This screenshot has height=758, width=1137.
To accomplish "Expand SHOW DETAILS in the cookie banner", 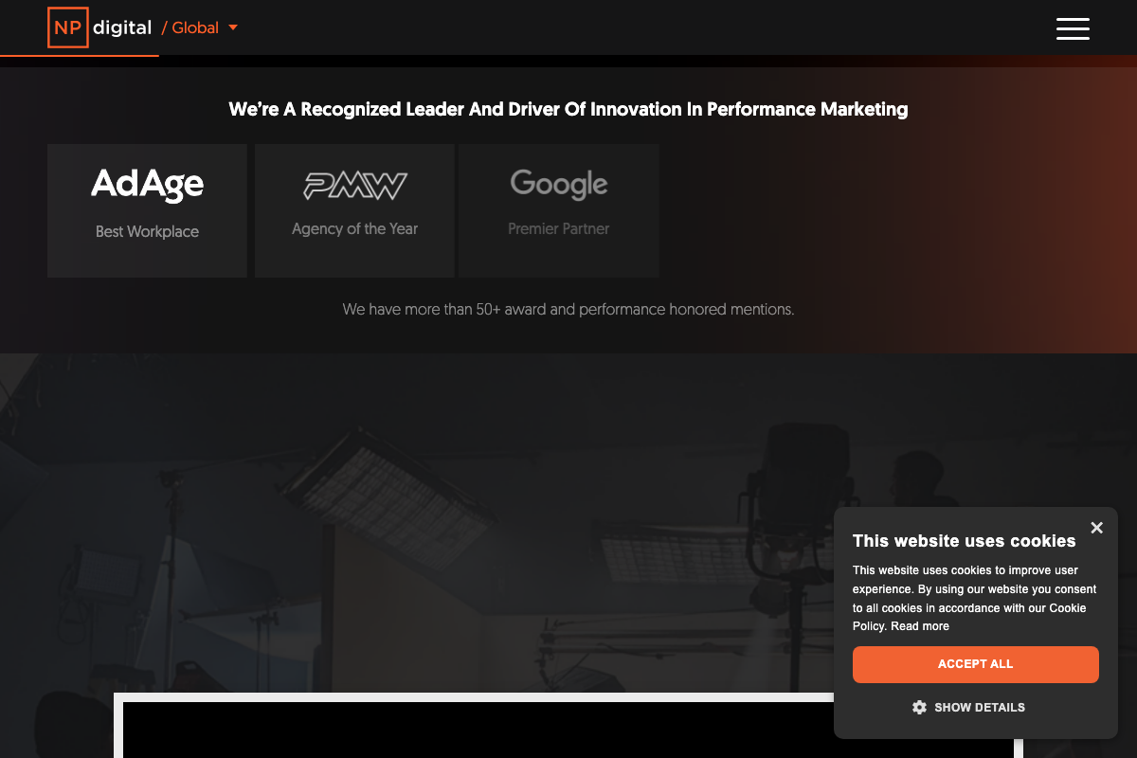I will point(980,707).
